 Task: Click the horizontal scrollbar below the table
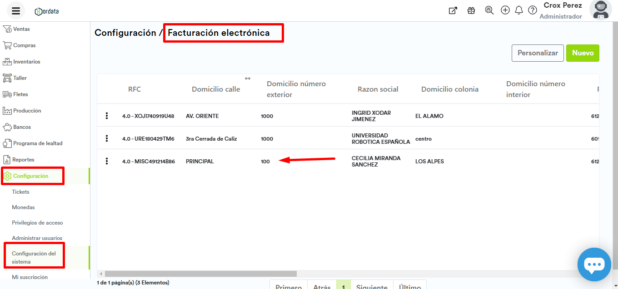[200, 274]
